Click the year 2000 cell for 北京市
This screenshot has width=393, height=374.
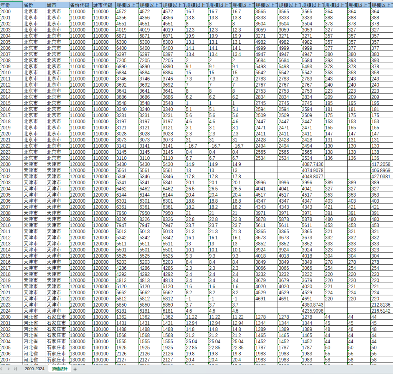(x=11, y=11)
